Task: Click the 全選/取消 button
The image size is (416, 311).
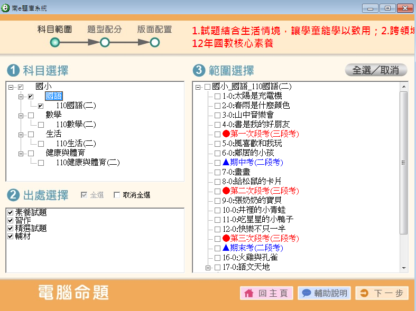Action: pyautogui.click(x=376, y=70)
